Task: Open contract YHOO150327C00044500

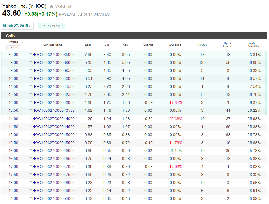Action: 52,127
